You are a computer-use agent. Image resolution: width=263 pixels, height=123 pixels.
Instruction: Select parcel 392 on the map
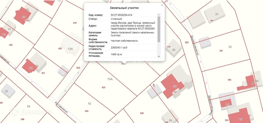click(229, 80)
